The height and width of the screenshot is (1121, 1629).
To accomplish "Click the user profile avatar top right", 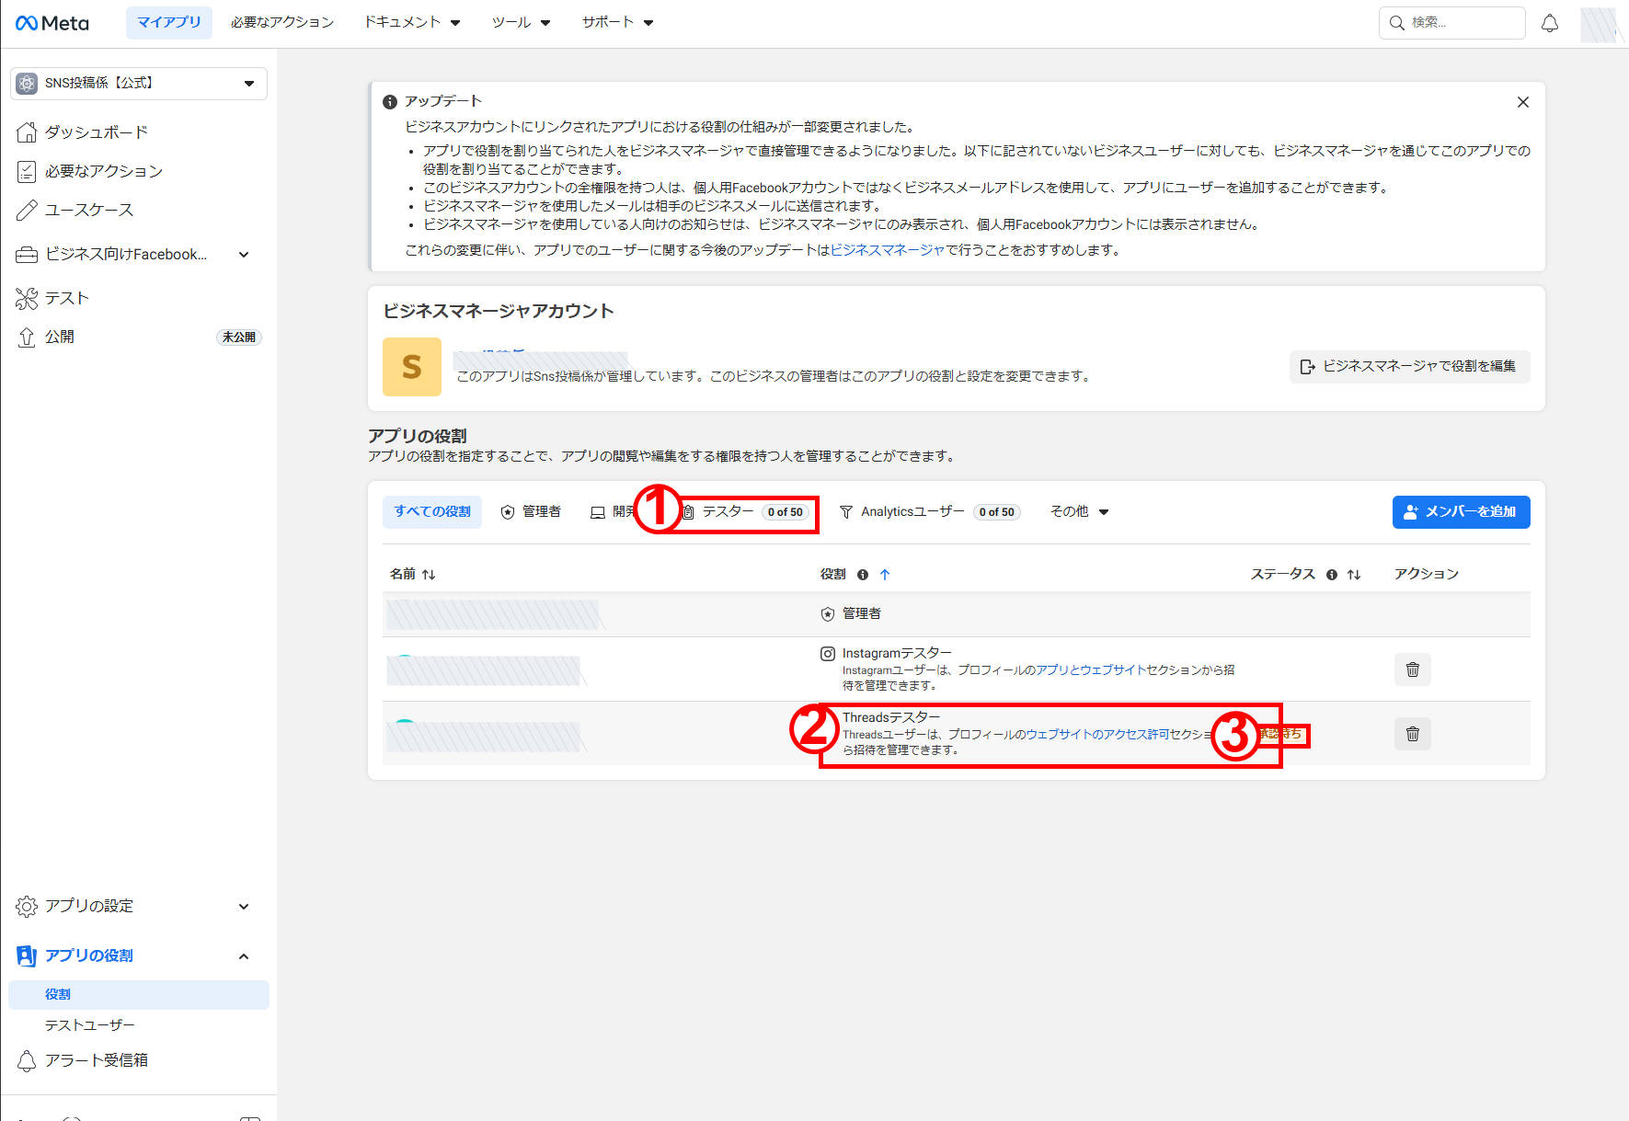I will click(x=1599, y=24).
